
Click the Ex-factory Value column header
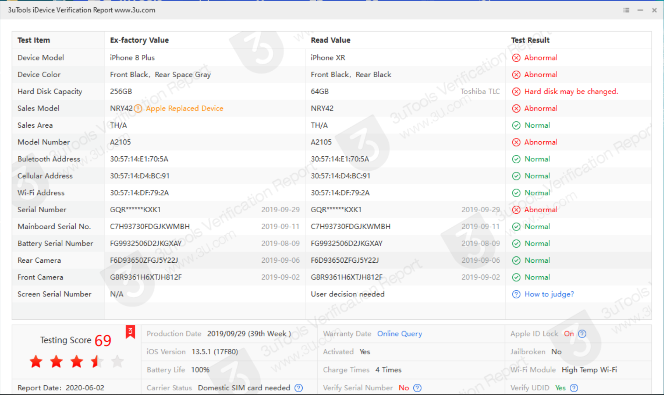pyautogui.click(x=139, y=40)
